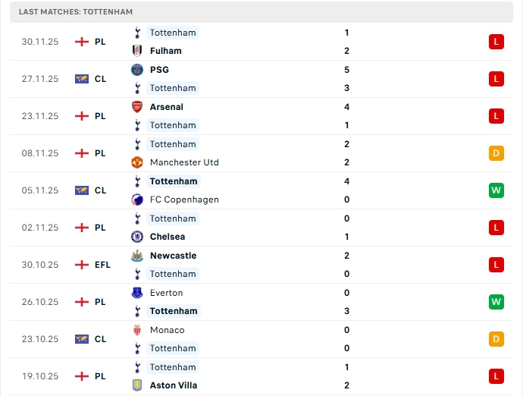Select the 23.11.25 match date

point(40,116)
